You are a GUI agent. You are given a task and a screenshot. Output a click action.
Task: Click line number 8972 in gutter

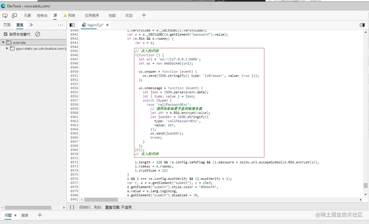point(74,162)
